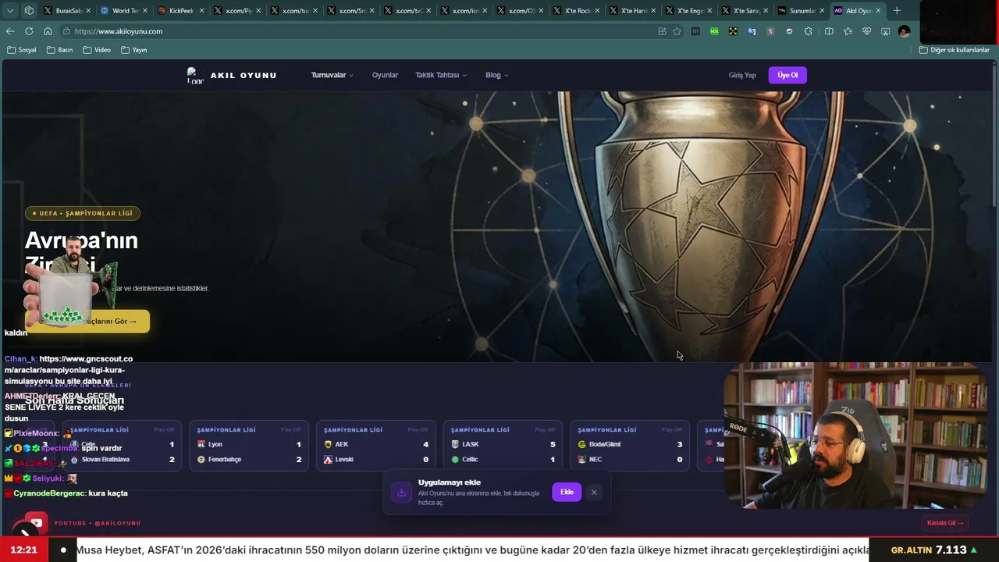The image size is (999, 562).
Task: Click the Slovan Bratislava team name
Action: coord(105,460)
